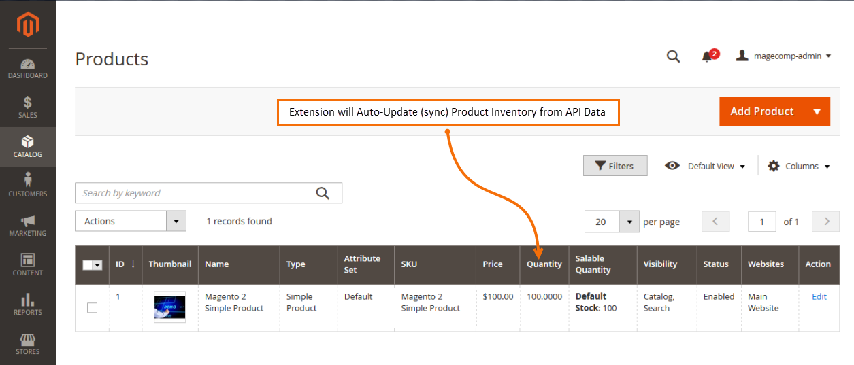Click the Filters button

pos(614,166)
